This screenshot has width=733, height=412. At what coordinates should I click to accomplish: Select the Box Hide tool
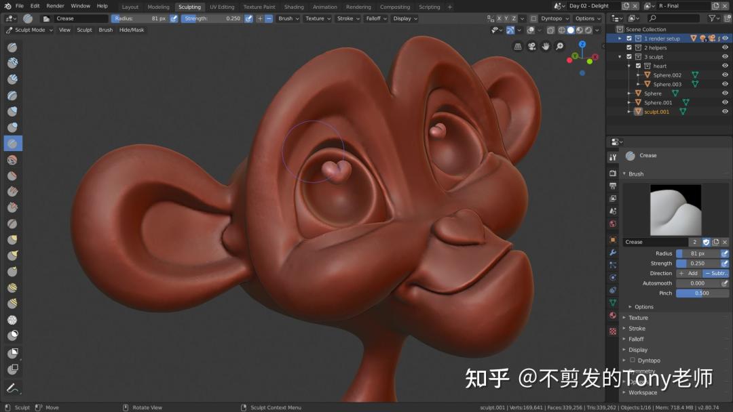pyautogui.click(x=13, y=369)
